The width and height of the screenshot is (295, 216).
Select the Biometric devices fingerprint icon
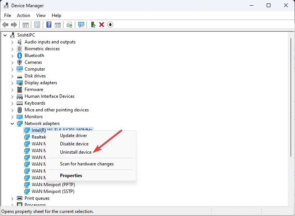20,49
